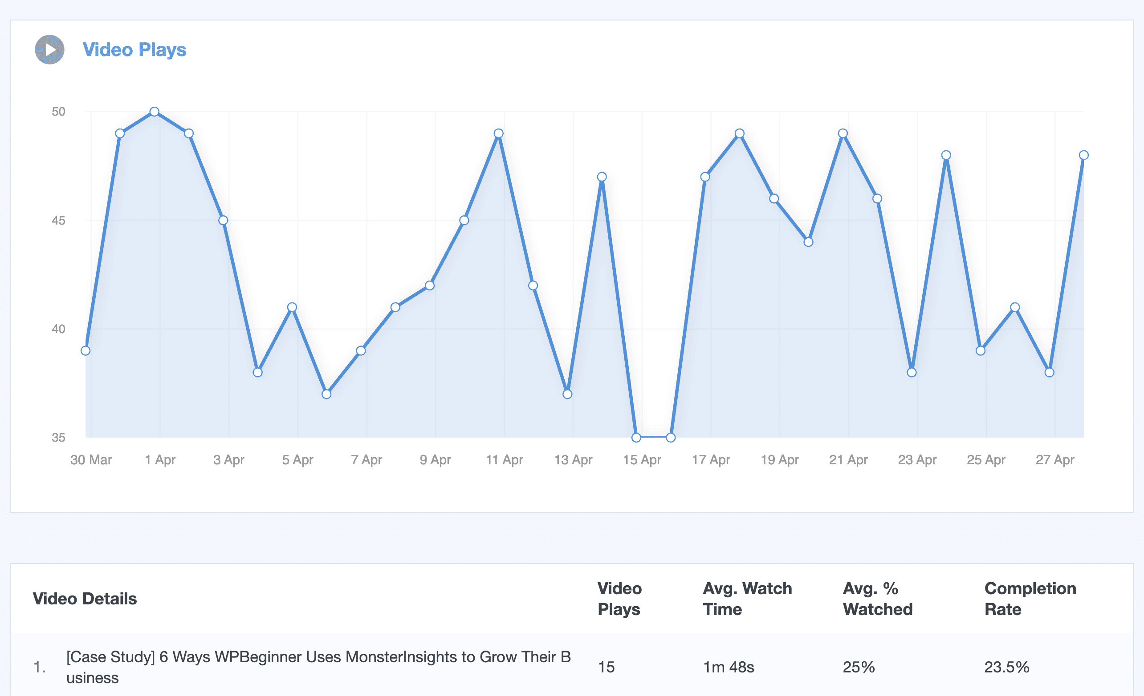Screen dimensions: 1144x696
Task: Click Avg. Watch Time column header
Action: [x=747, y=599]
